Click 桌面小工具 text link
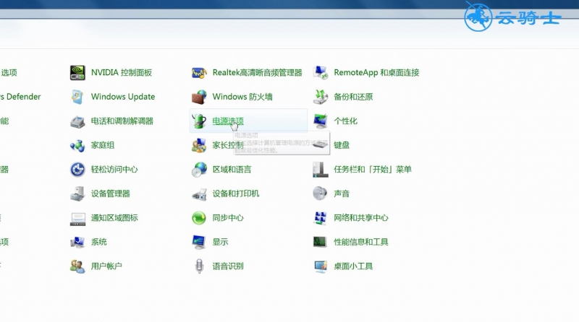The width and height of the screenshot is (579, 322). point(353,266)
